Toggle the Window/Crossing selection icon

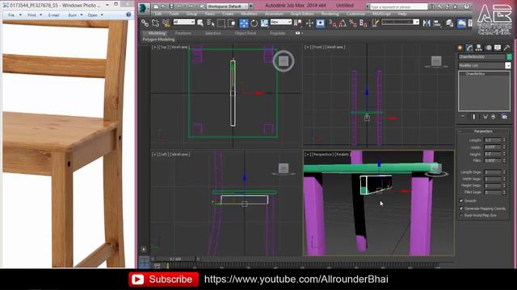pyautogui.click(x=232, y=23)
